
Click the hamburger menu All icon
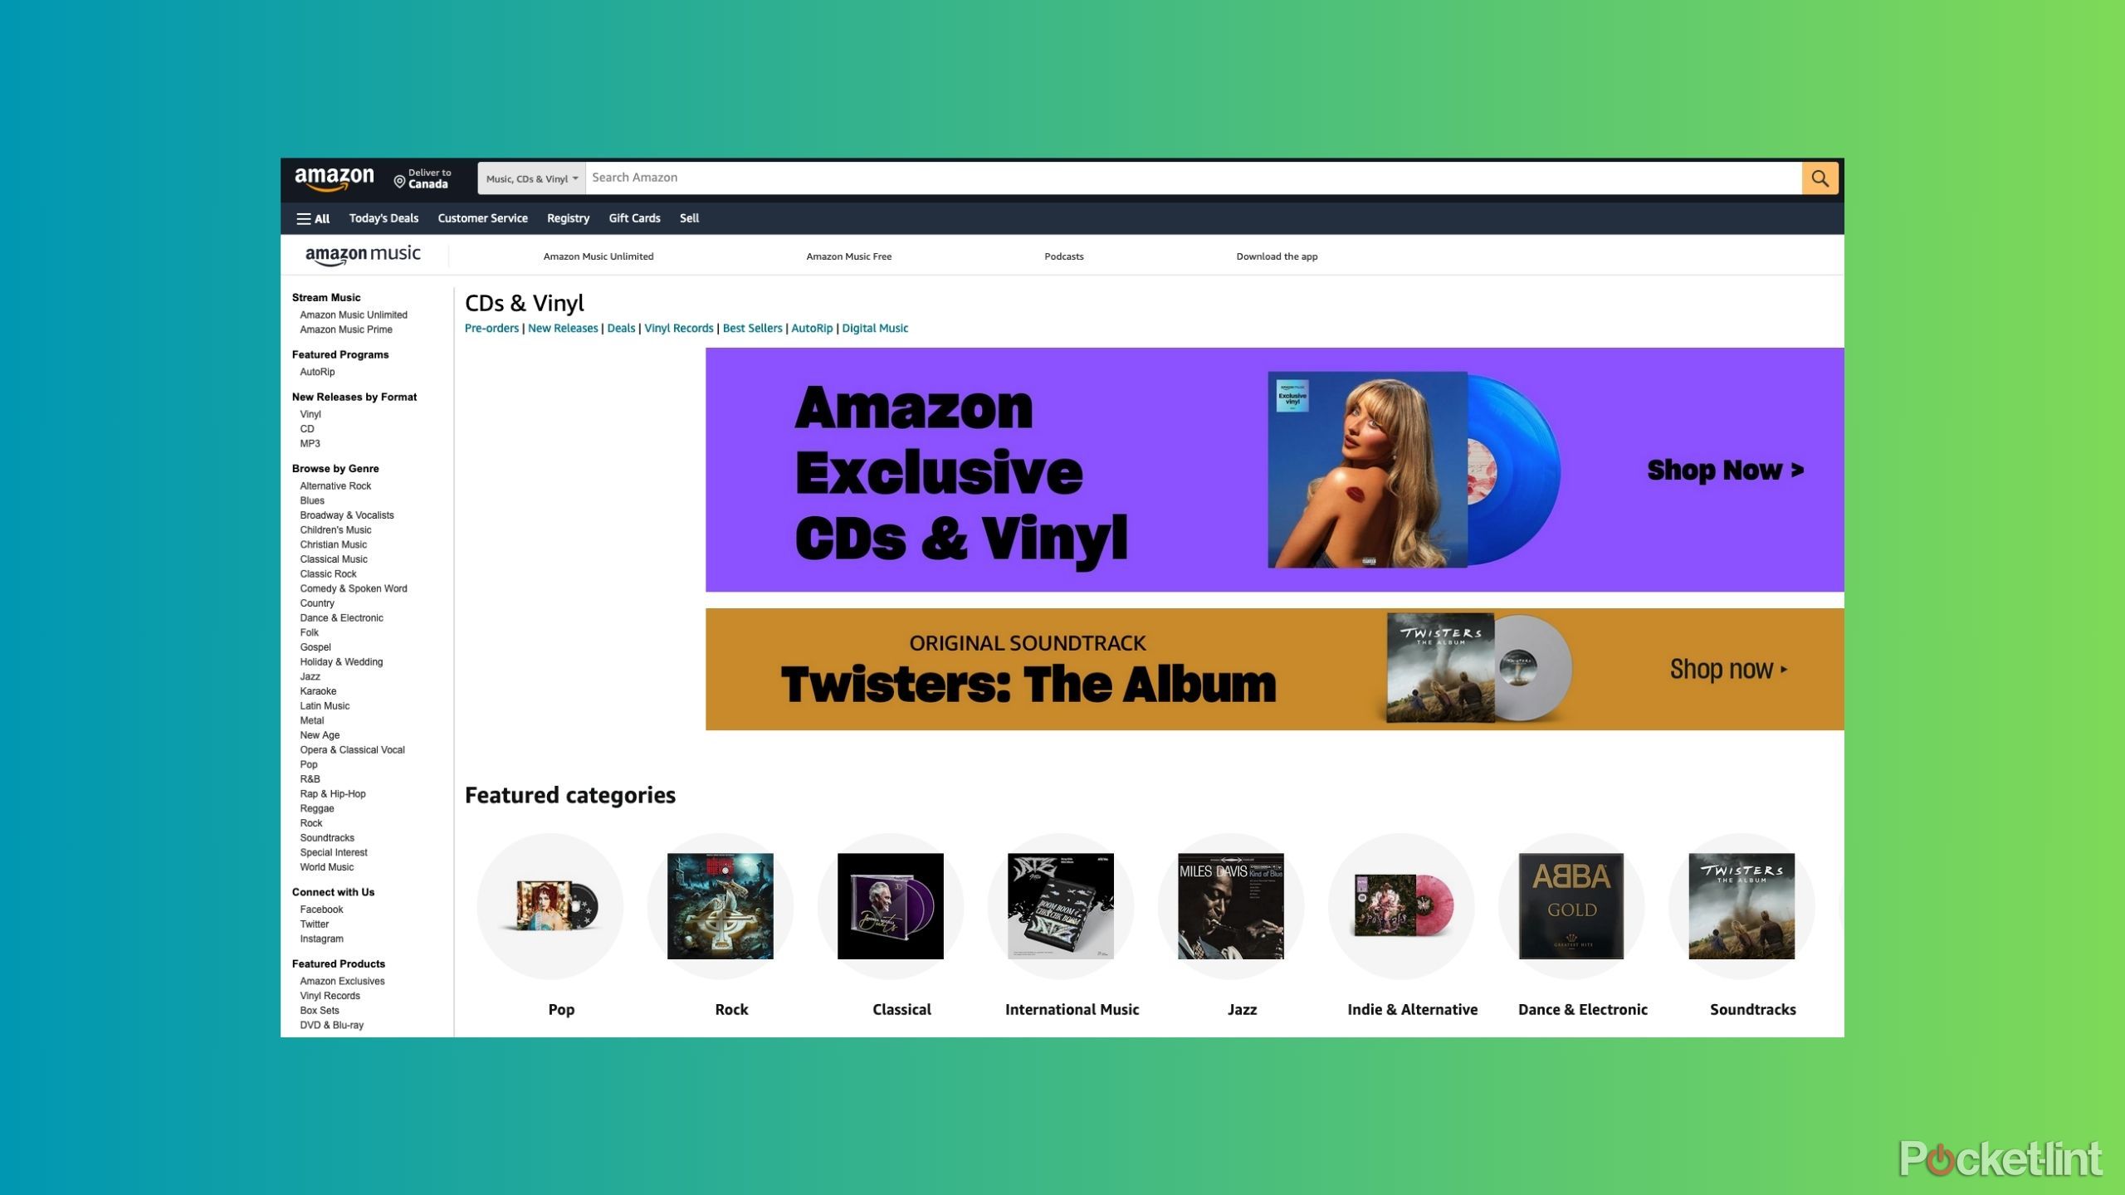coord(311,217)
